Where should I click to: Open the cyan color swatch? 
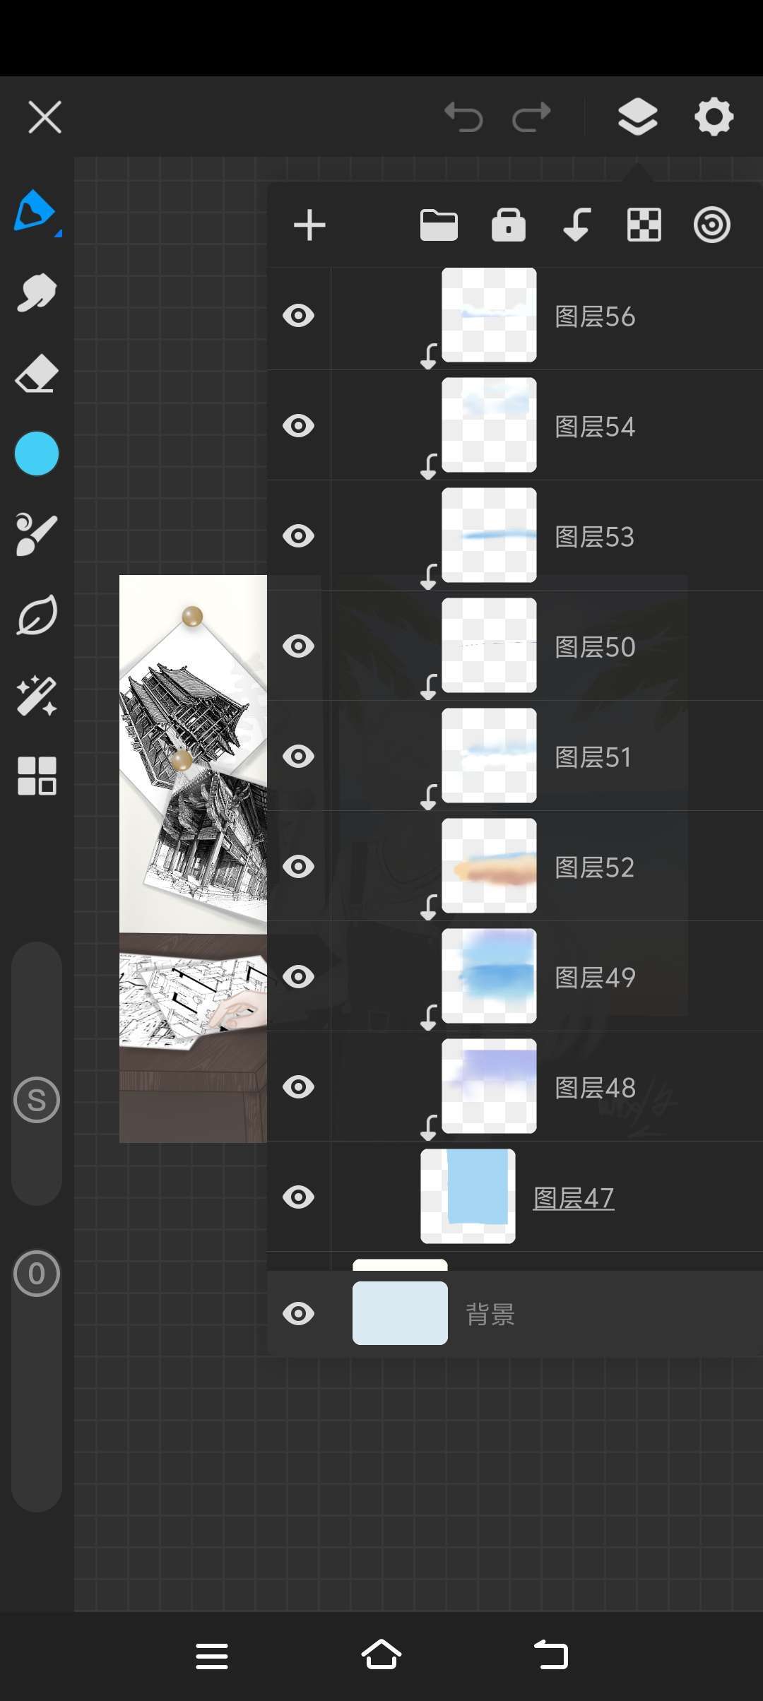tap(36, 454)
